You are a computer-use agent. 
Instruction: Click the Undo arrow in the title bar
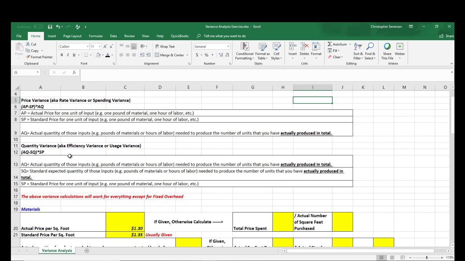coord(58,27)
